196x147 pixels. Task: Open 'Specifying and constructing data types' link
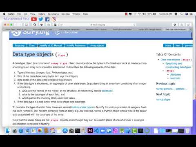point(178,65)
